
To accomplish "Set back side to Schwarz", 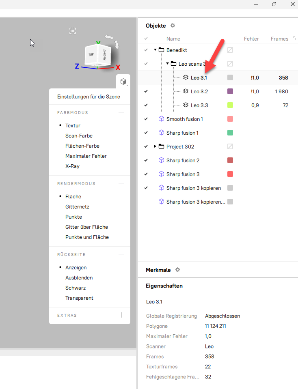I will [76, 288].
